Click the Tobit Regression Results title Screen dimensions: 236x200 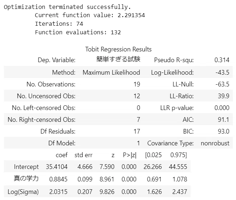(118, 49)
